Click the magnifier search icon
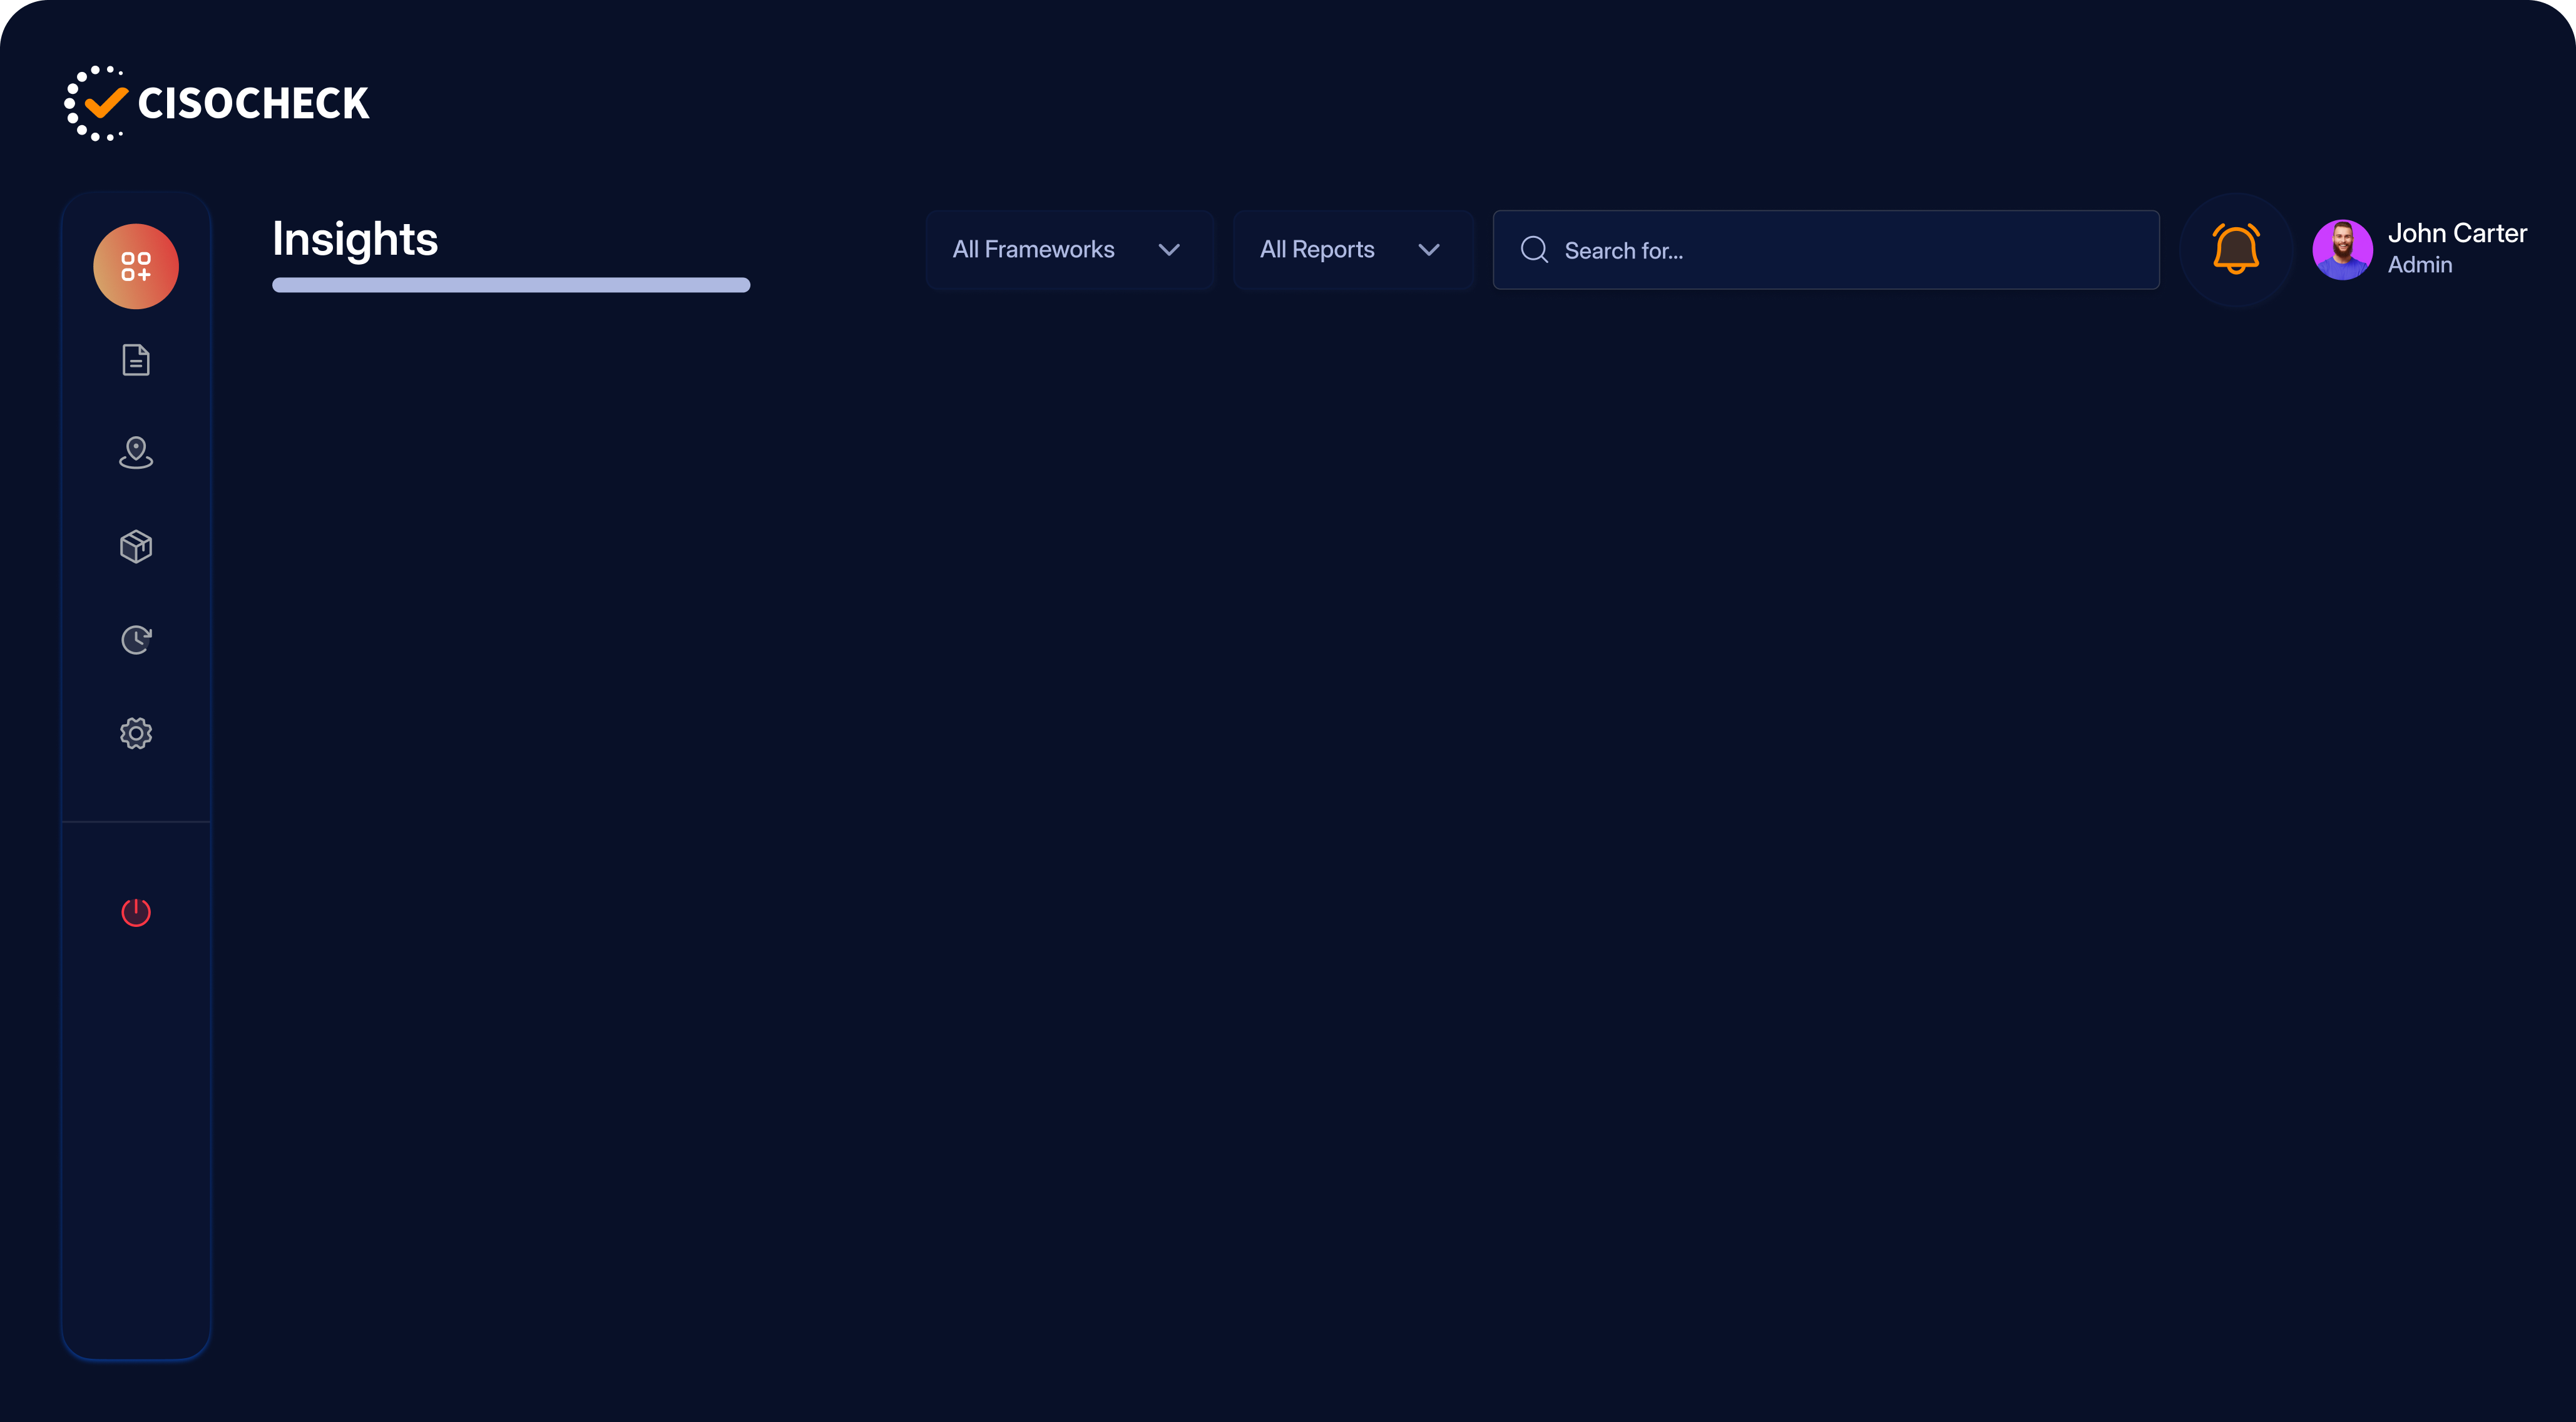This screenshot has width=2576, height=1422. pyautogui.click(x=1534, y=250)
